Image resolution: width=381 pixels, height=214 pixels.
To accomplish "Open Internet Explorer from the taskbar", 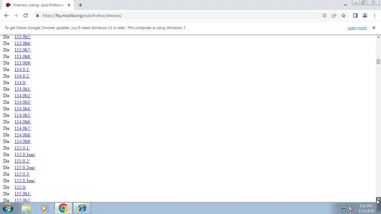I will (x=82, y=208).
